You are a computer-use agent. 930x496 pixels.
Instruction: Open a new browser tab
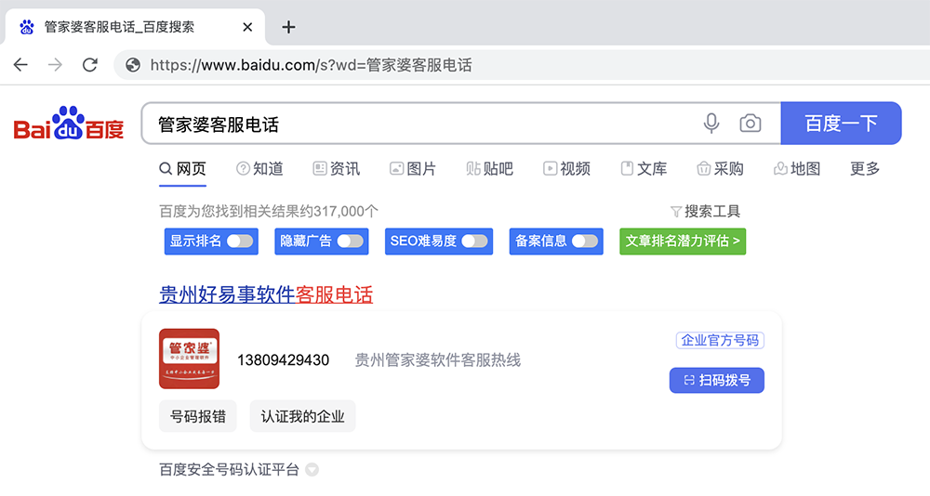coord(288,27)
